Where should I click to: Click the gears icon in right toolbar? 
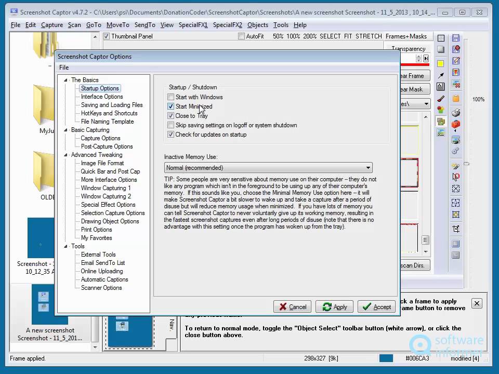pyautogui.click(x=456, y=151)
